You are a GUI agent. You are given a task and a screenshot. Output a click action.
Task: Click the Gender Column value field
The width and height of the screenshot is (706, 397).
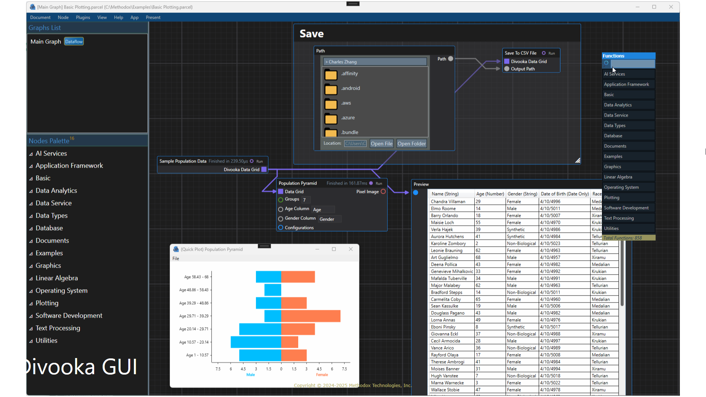[329, 219]
